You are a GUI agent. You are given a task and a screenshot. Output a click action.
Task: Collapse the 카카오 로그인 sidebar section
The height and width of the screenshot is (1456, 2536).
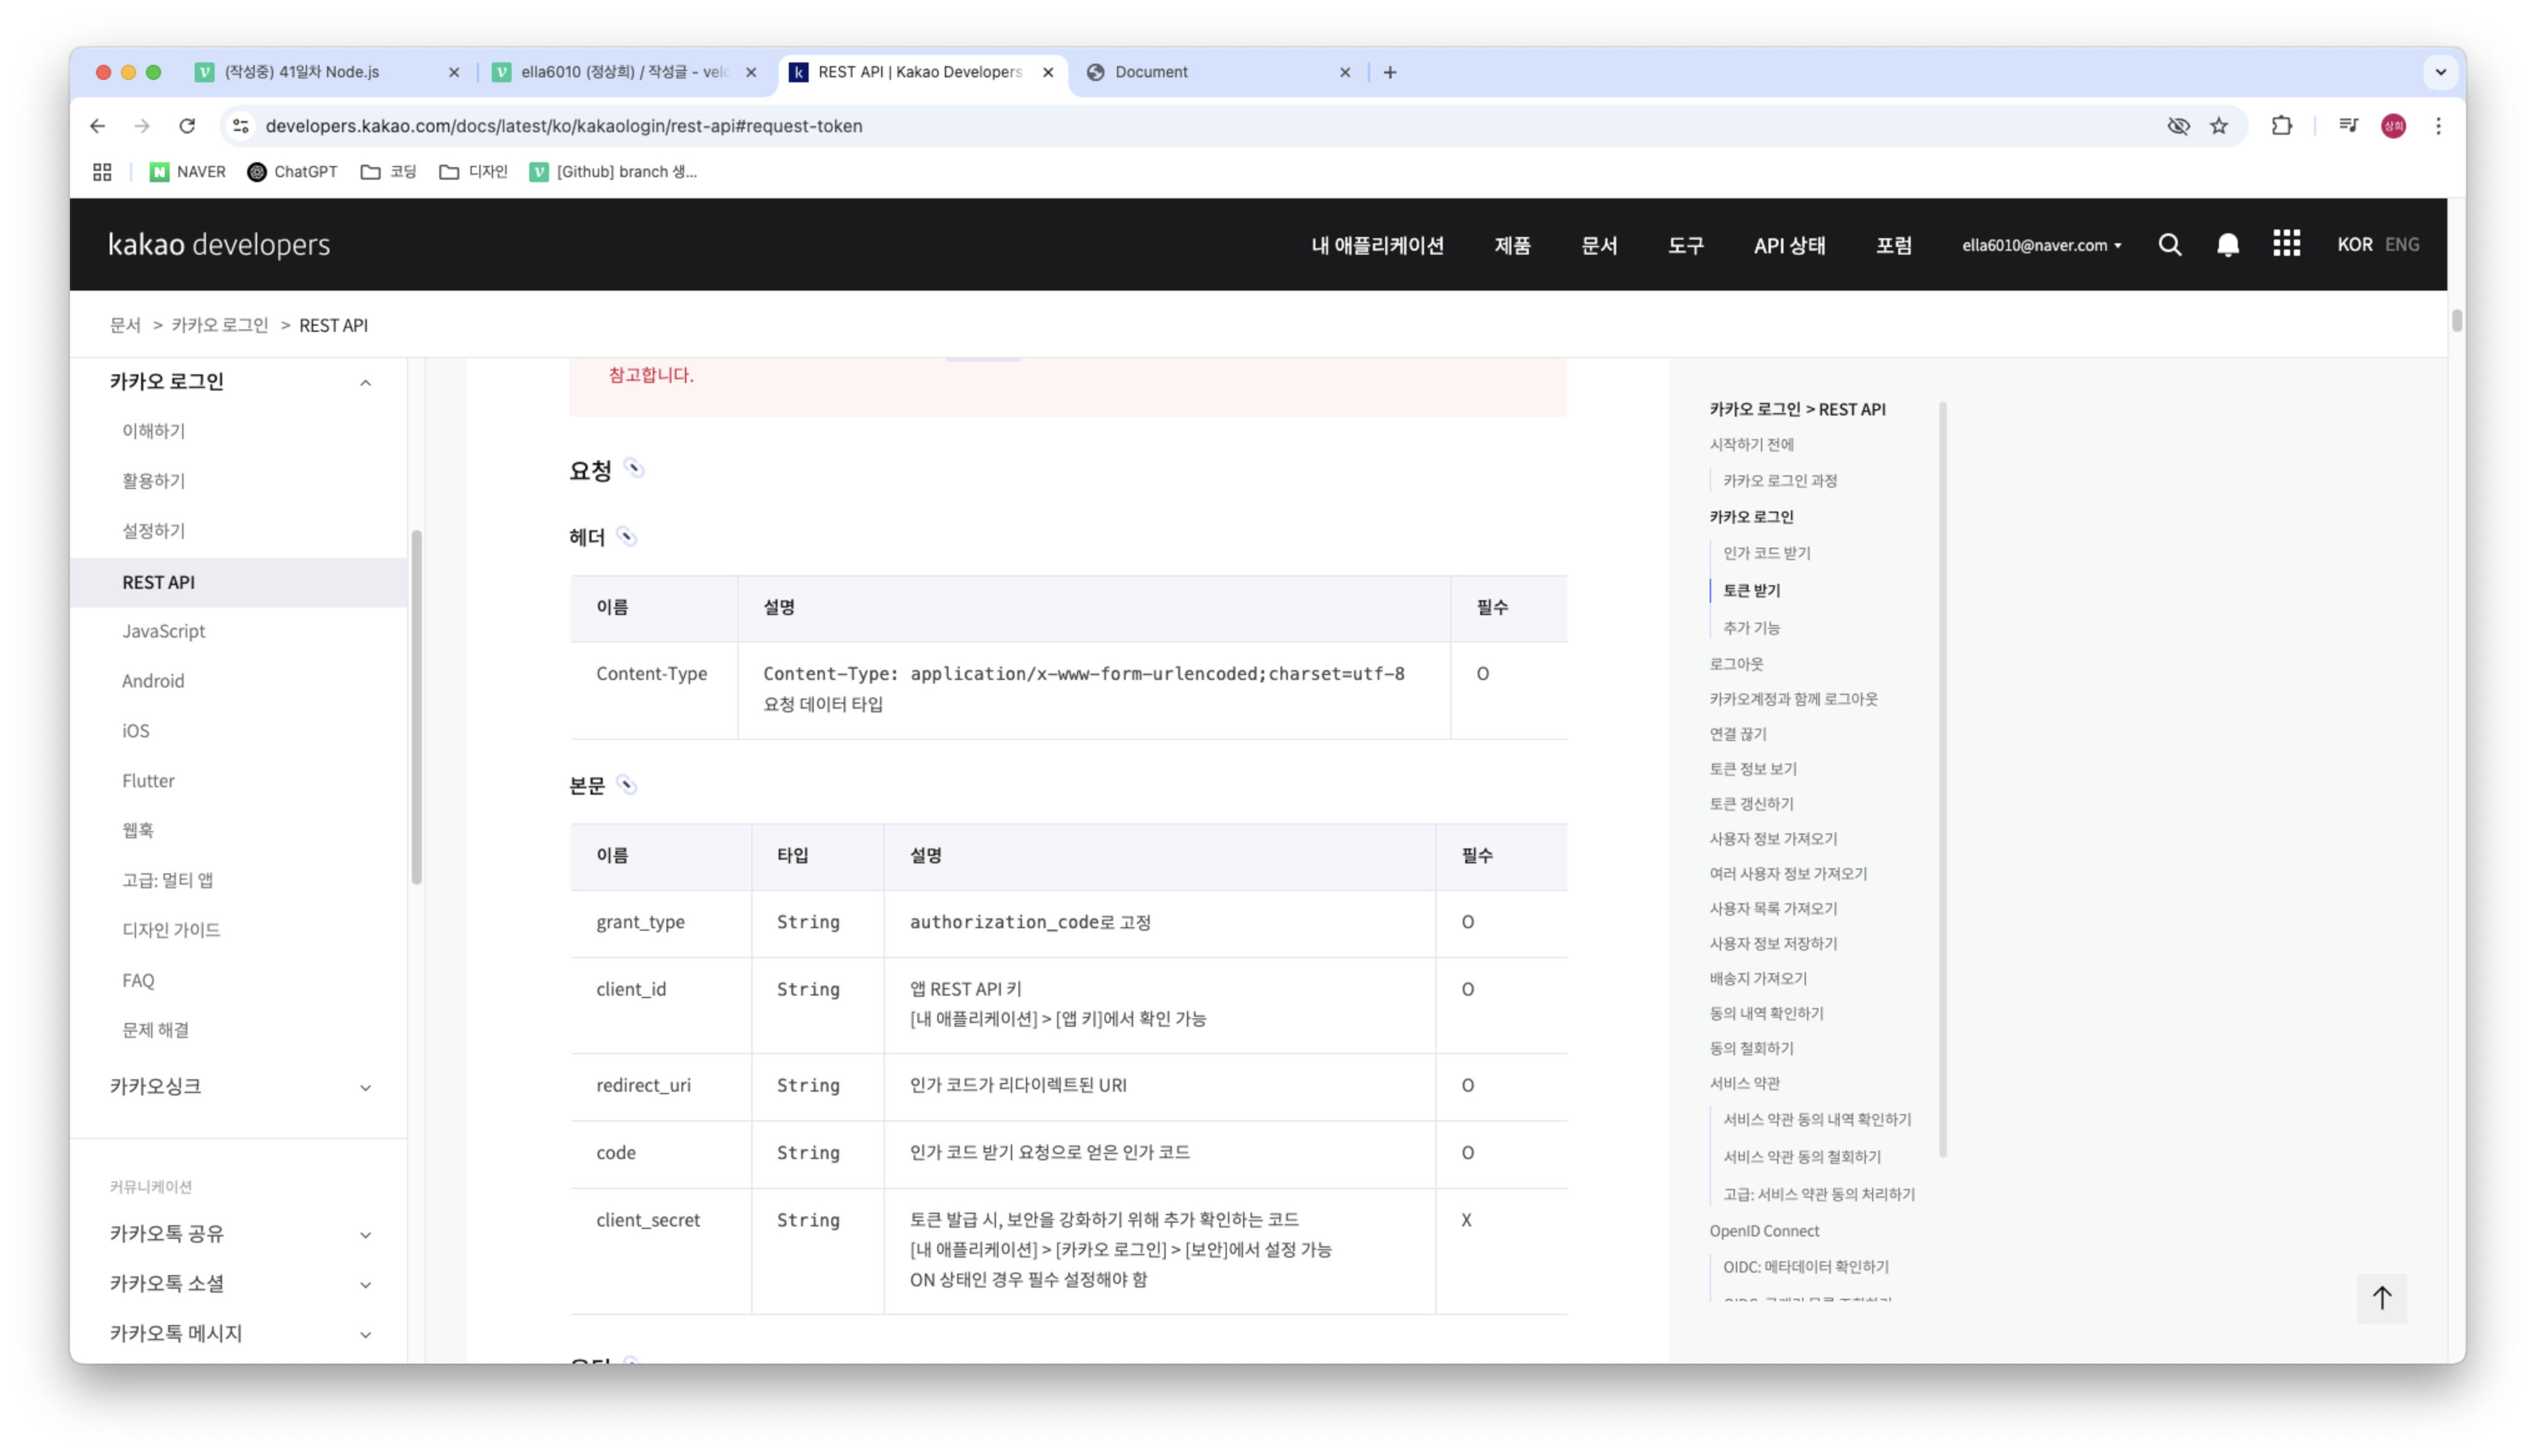pyautogui.click(x=365, y=383)
